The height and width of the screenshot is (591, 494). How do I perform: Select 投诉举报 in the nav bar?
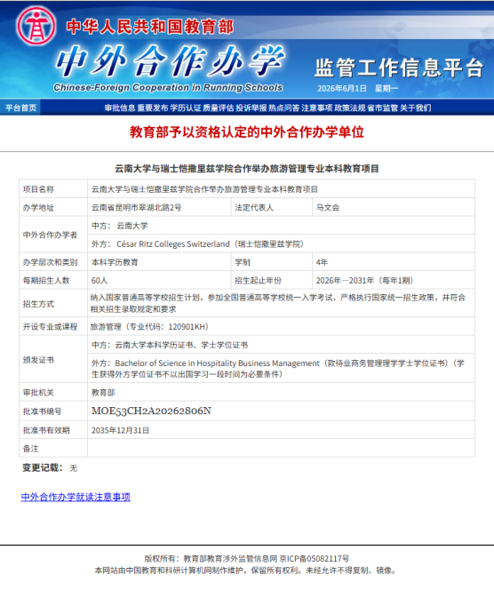pyautogui.click(x=251, y=108)
